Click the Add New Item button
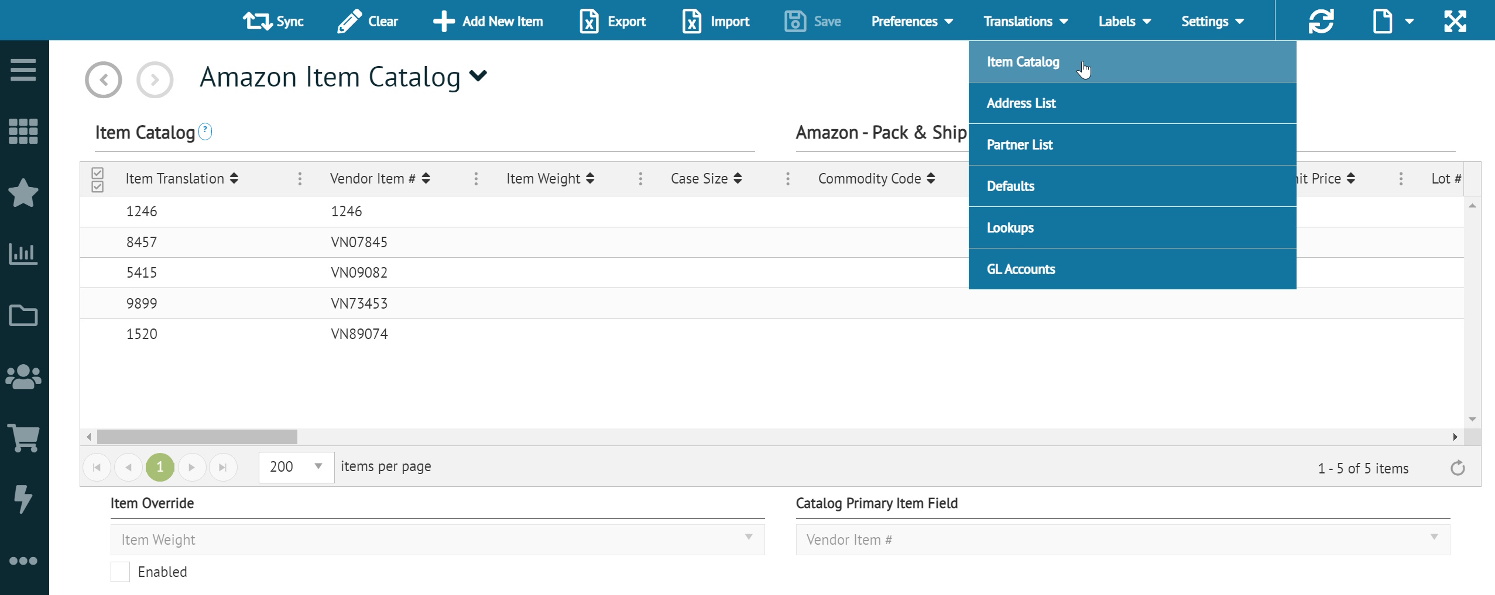 488,22
